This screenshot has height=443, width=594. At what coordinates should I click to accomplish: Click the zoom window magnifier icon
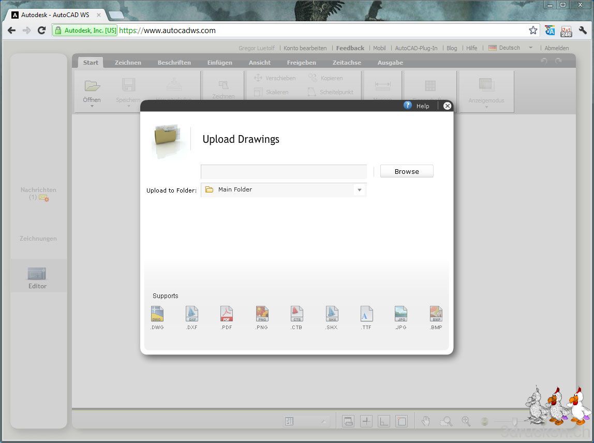446,421
